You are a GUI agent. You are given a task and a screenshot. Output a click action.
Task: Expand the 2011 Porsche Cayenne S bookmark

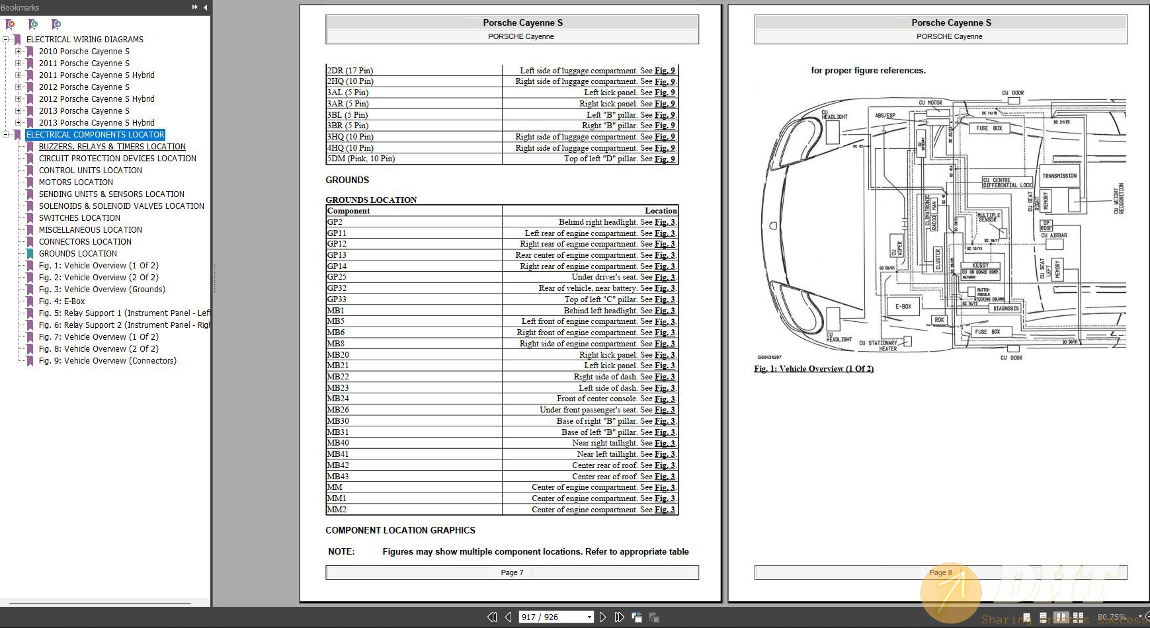point(19,63)
